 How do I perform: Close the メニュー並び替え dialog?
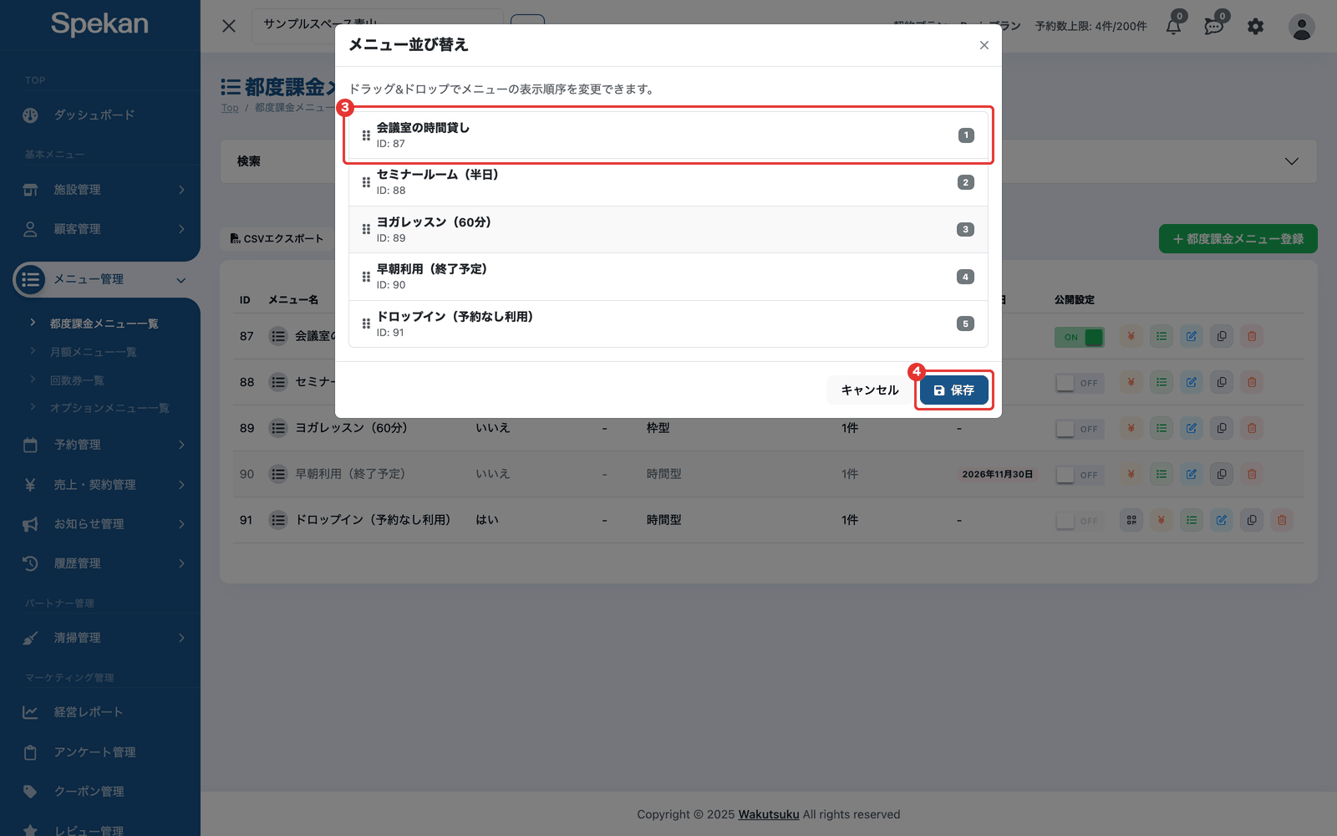pos(984,45)
